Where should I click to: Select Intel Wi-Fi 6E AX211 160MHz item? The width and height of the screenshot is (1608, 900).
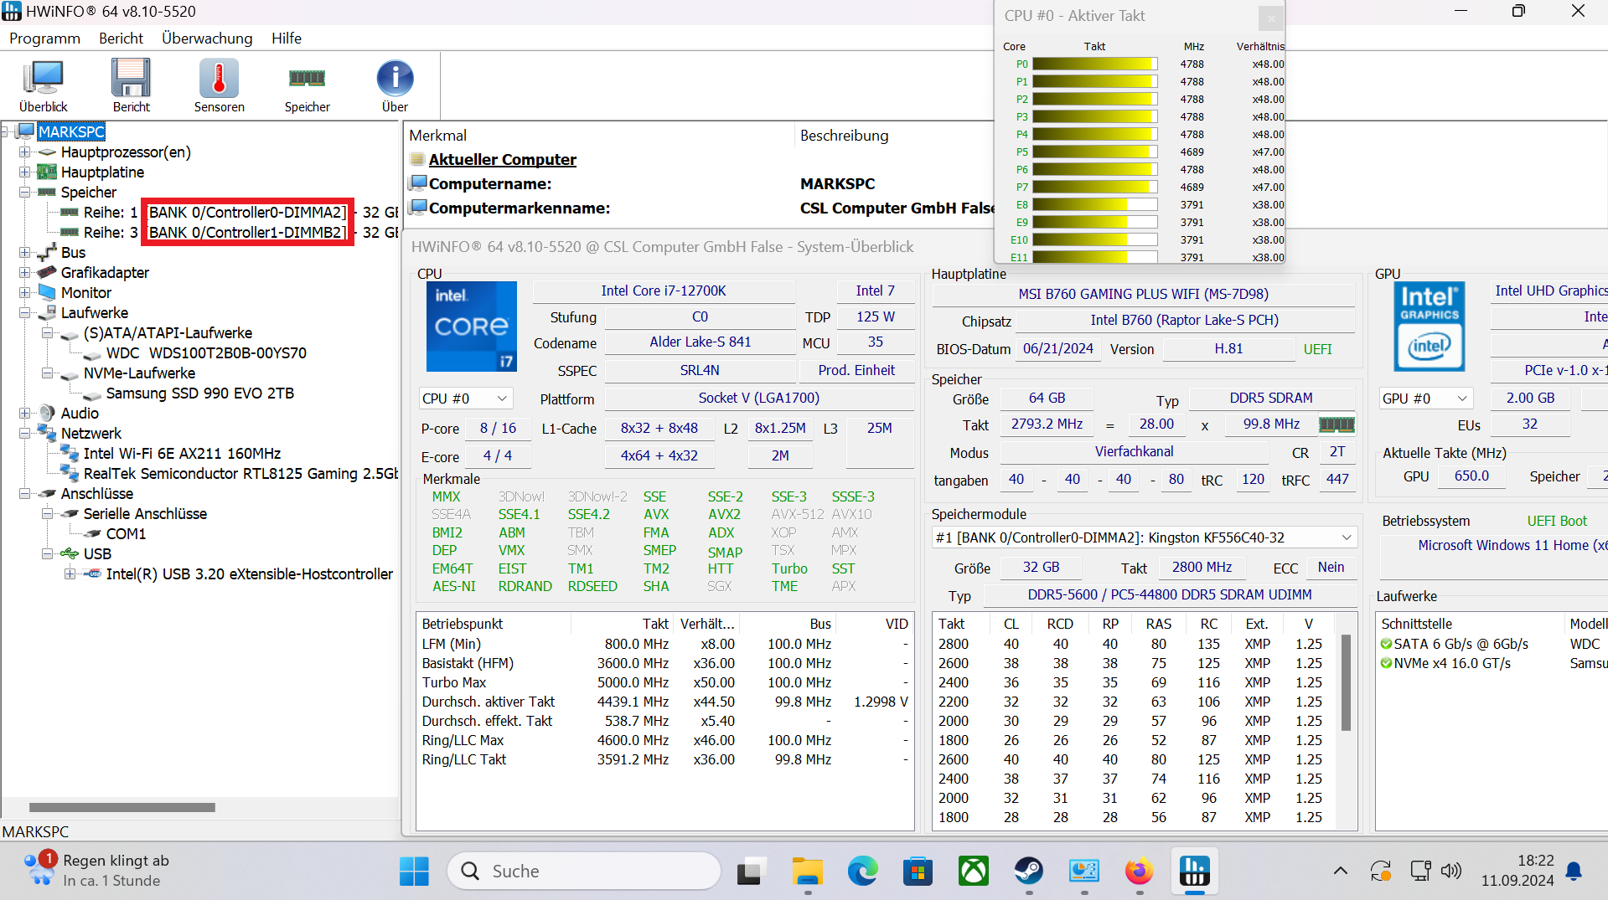182,454
